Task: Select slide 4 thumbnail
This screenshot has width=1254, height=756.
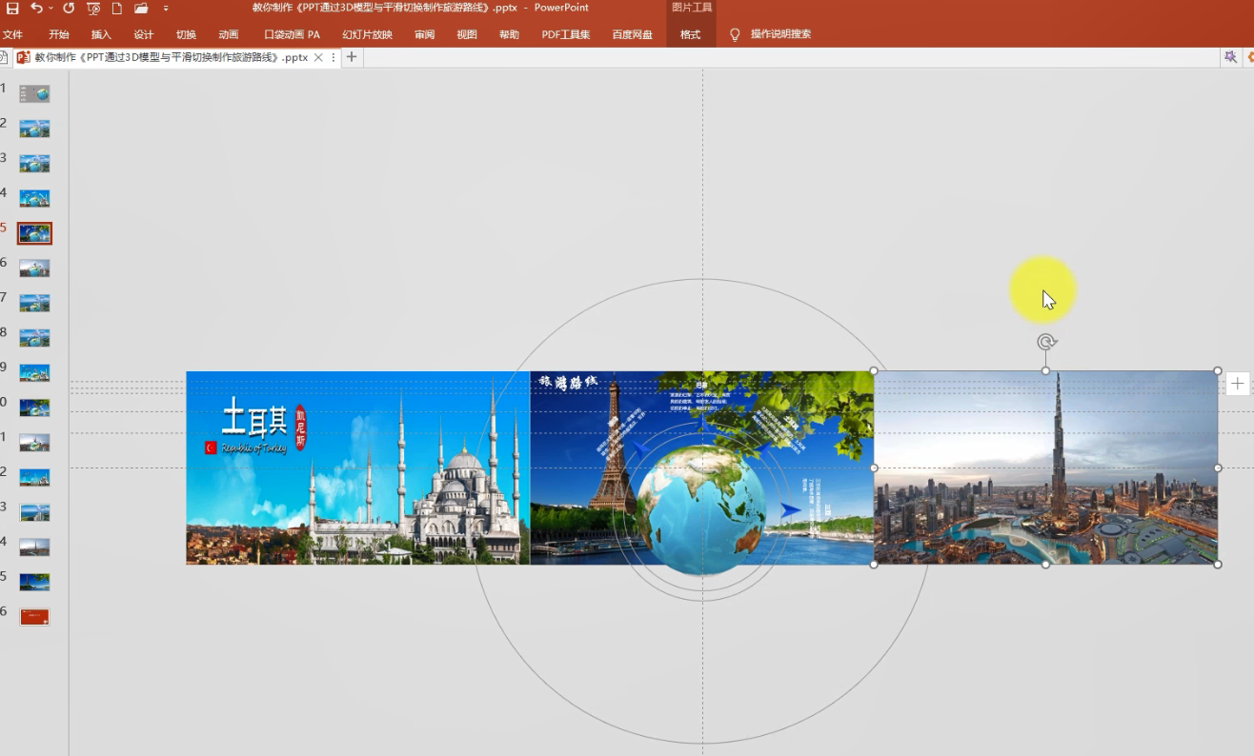Action: [34, 198]
